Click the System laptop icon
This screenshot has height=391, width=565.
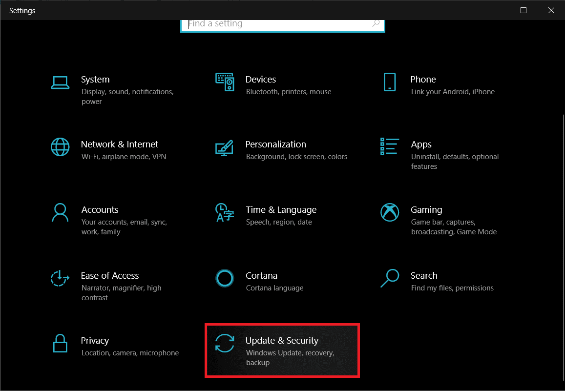point(60,82)
